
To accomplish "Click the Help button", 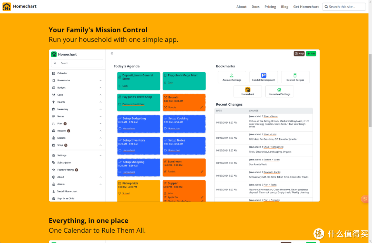I will [x=299, y=54].
